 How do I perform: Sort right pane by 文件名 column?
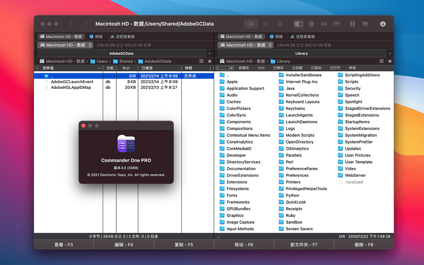(x=226, y=68)
